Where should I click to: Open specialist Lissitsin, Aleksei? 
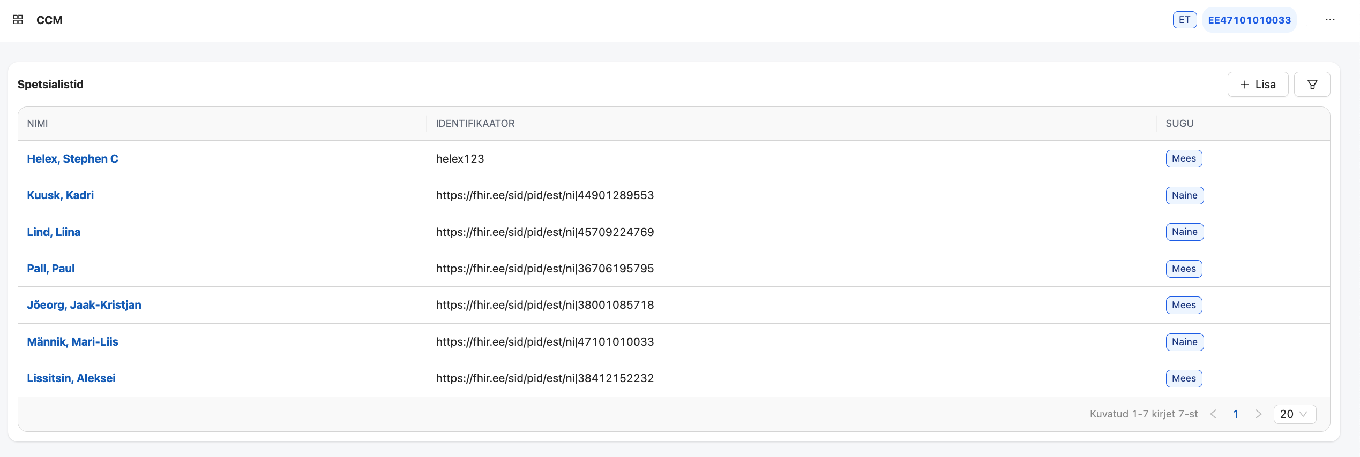pyautogui.click(x=71, y=378)
